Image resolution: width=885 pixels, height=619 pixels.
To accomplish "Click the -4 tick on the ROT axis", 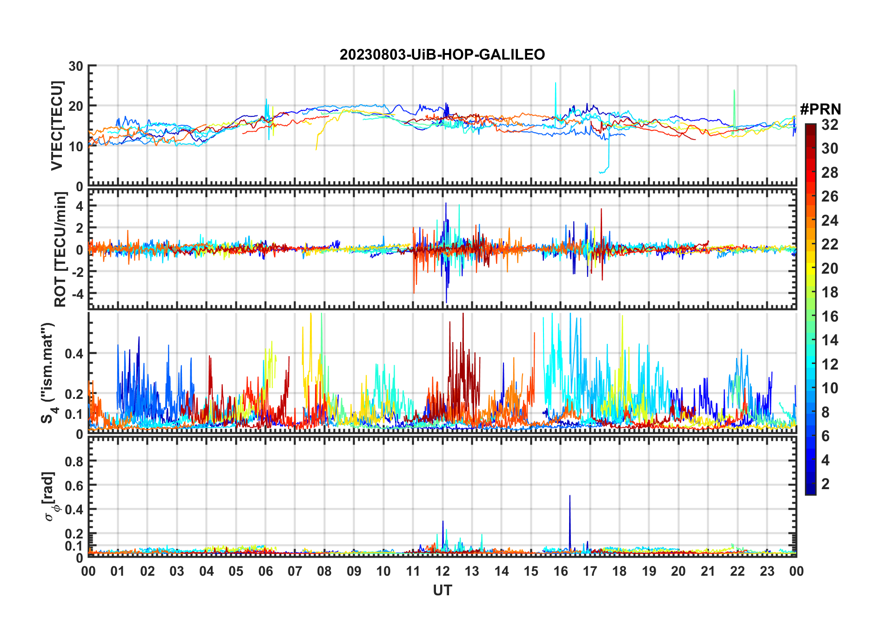I will coord(77,294).
